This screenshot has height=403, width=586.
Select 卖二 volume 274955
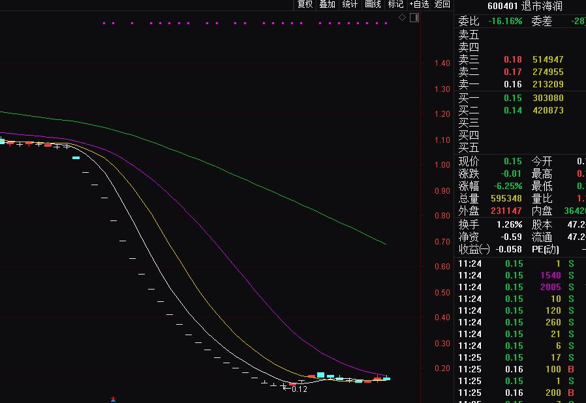pyautogui.click(x=548, y=72)
